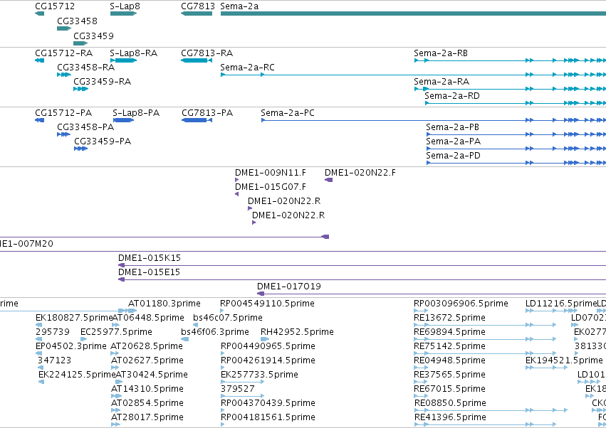This screenshot has width=606, height=428.
Task: Click the 347123 EST label
Action: 55,360
